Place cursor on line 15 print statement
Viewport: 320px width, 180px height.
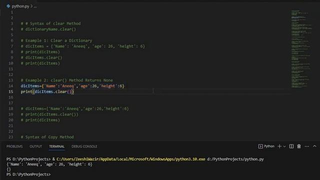[x=47, y=91]
